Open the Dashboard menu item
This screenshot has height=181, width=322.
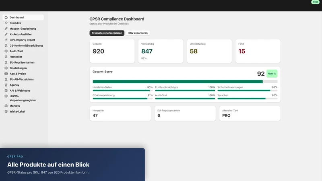[x=23, y=17]
